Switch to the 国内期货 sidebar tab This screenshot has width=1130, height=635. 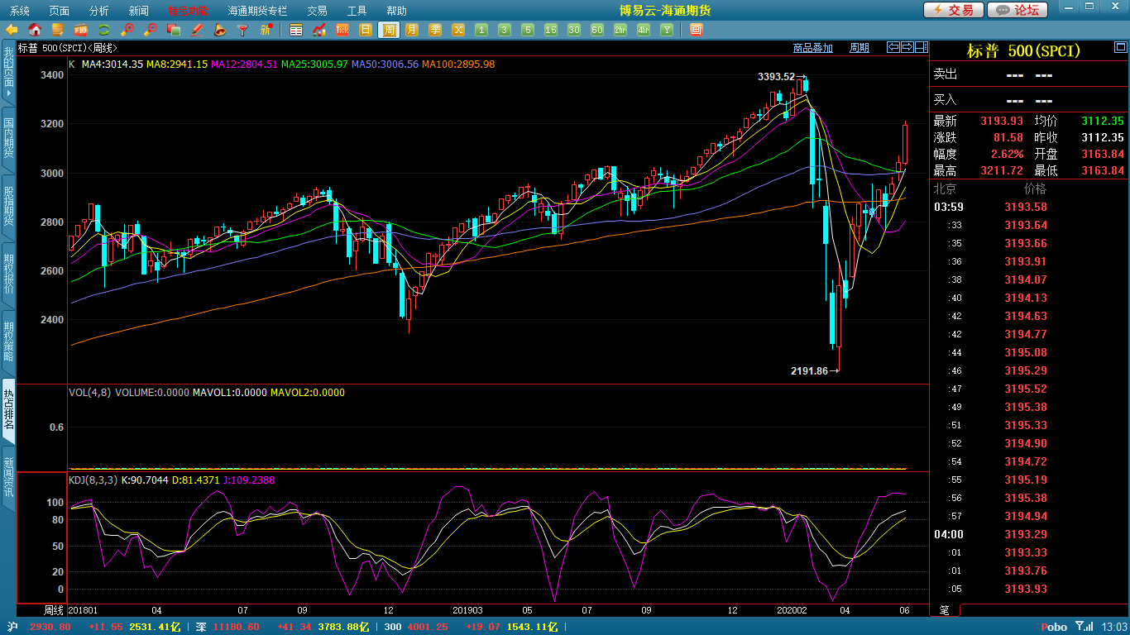pos(8,139)
